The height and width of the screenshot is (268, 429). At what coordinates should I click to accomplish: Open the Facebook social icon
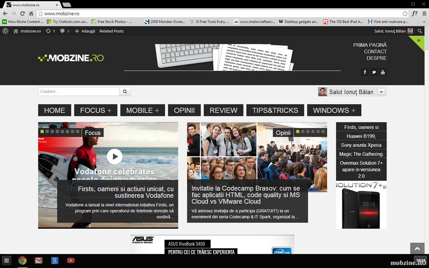365,72
